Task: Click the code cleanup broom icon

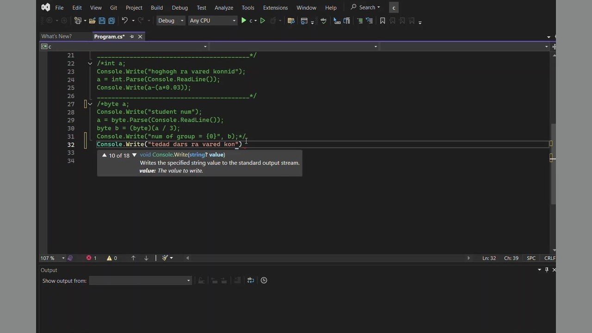Action: (165, 258)
